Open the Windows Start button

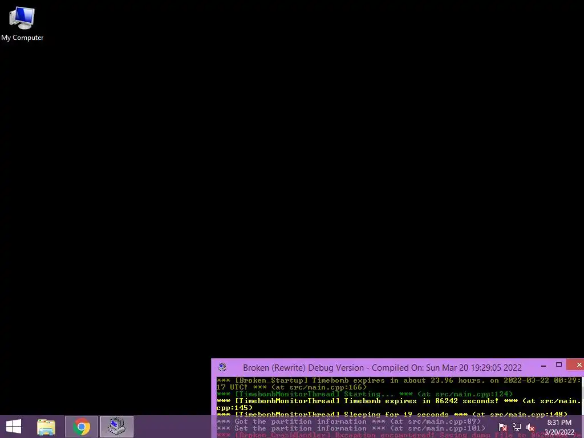14,427
